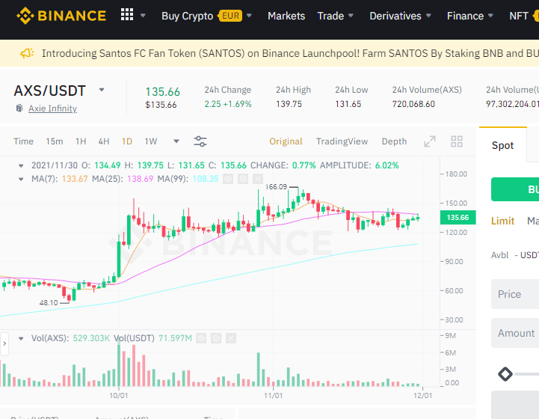
Task: Switch to Depth chart
Action: tap(394, 141)
